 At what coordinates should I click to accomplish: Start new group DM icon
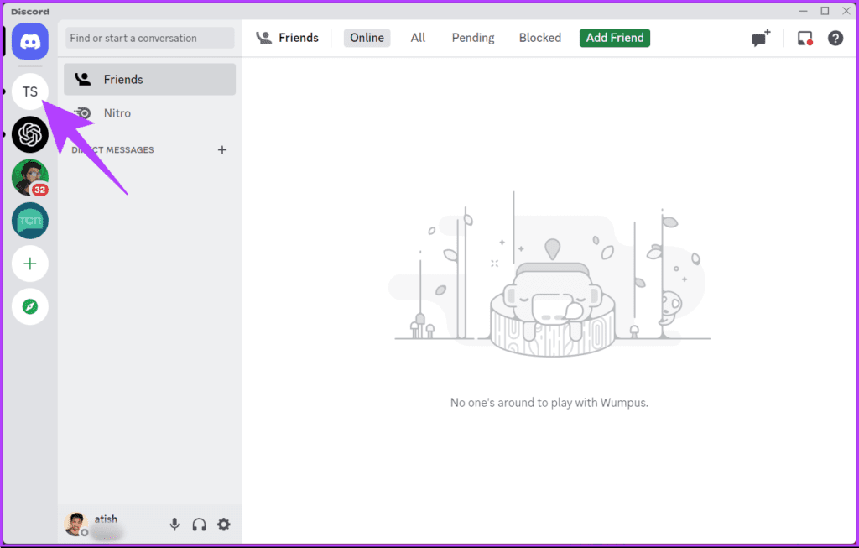point(761,39)
